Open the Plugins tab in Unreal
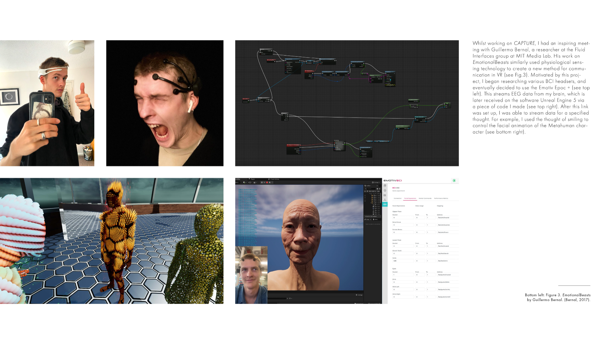 pos(252,179)
